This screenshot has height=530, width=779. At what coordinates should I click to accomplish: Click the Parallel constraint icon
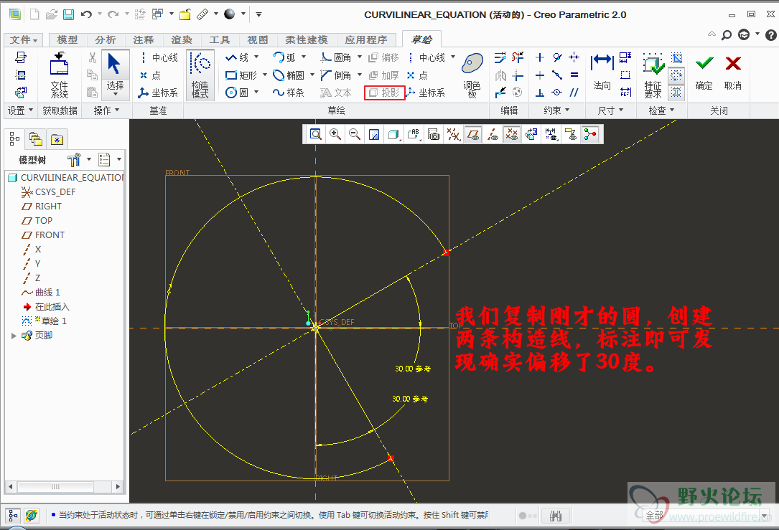(x=574, y=93)
